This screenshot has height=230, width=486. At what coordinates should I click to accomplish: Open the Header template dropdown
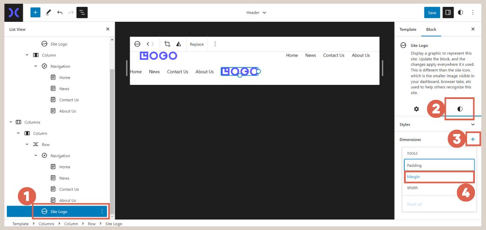(256, 13)
